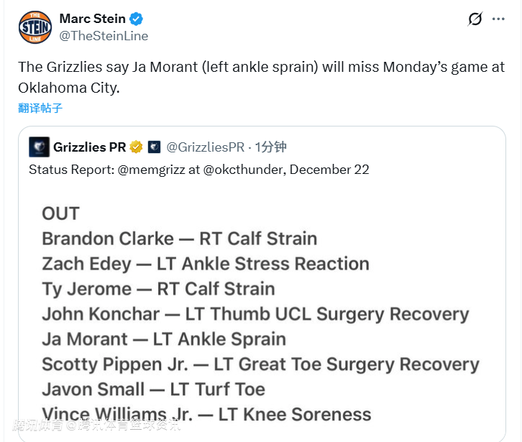Viewport: 522px width, 442px height.
Task: Click the 1分钟 timestamp on quoted post
Action: [x=271, y=147]
